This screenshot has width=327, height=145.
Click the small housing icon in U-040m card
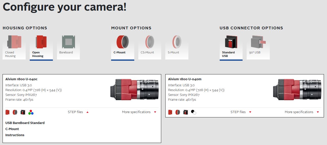click(x=170, y=112)
